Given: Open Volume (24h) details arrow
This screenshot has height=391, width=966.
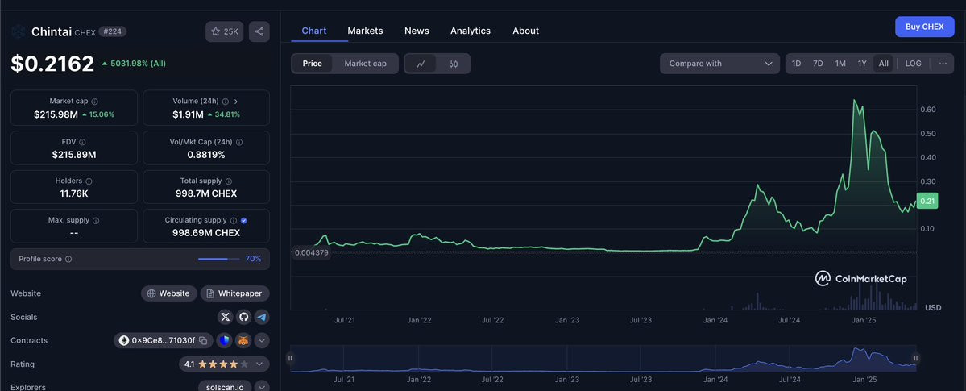Looking at the screenshot, I should (x=236, y=101).
